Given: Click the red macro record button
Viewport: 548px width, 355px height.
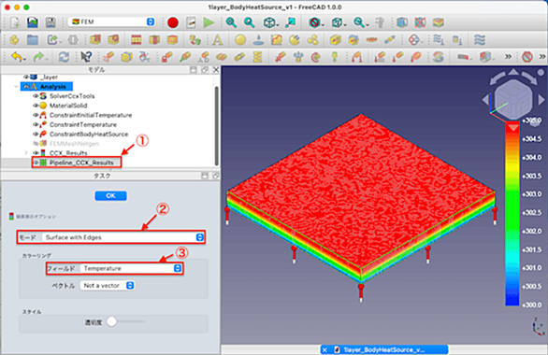Looking at the screenshot, I should (x=173, y=22).
